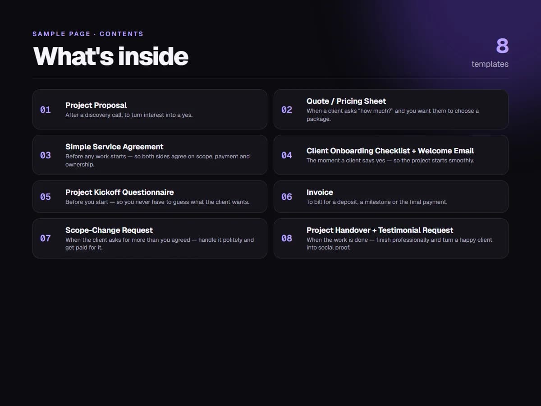Select the description mentioning "how much?"
Screen dimensions: 541x406
pos(393,115)
